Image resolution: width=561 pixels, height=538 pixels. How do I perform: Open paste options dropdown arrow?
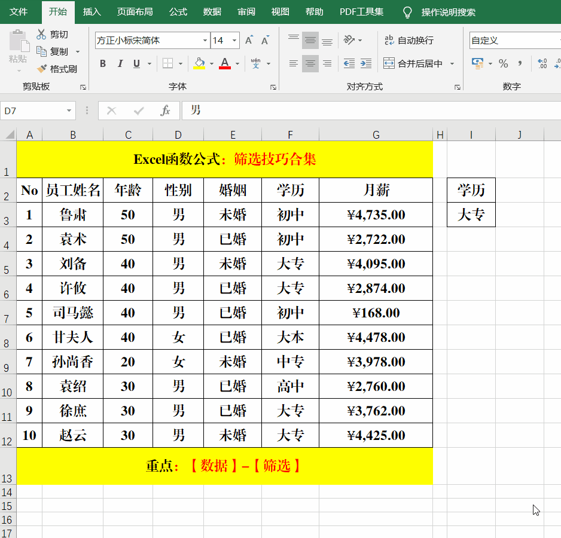[x=19, y=71]
